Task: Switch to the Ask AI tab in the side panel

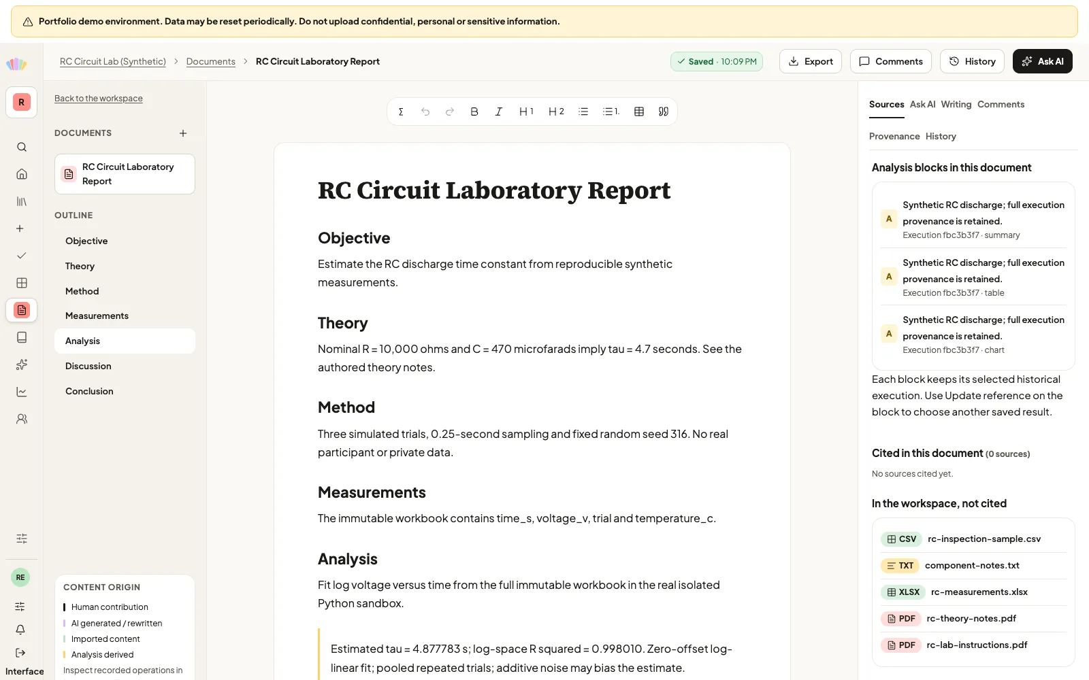Action: click(923, 105)
